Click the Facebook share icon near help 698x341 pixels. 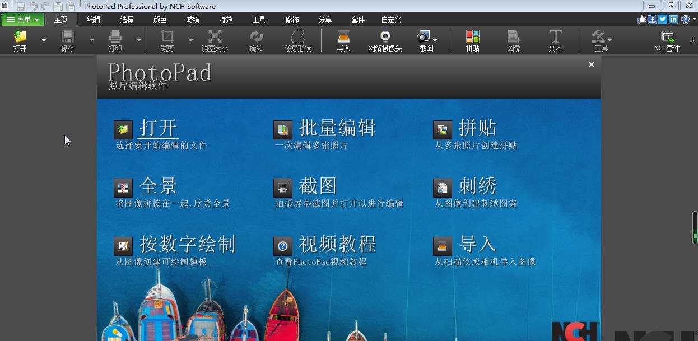click(x=652, y=18)
